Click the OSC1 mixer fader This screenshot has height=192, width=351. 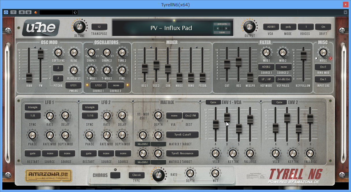(145, 69)
